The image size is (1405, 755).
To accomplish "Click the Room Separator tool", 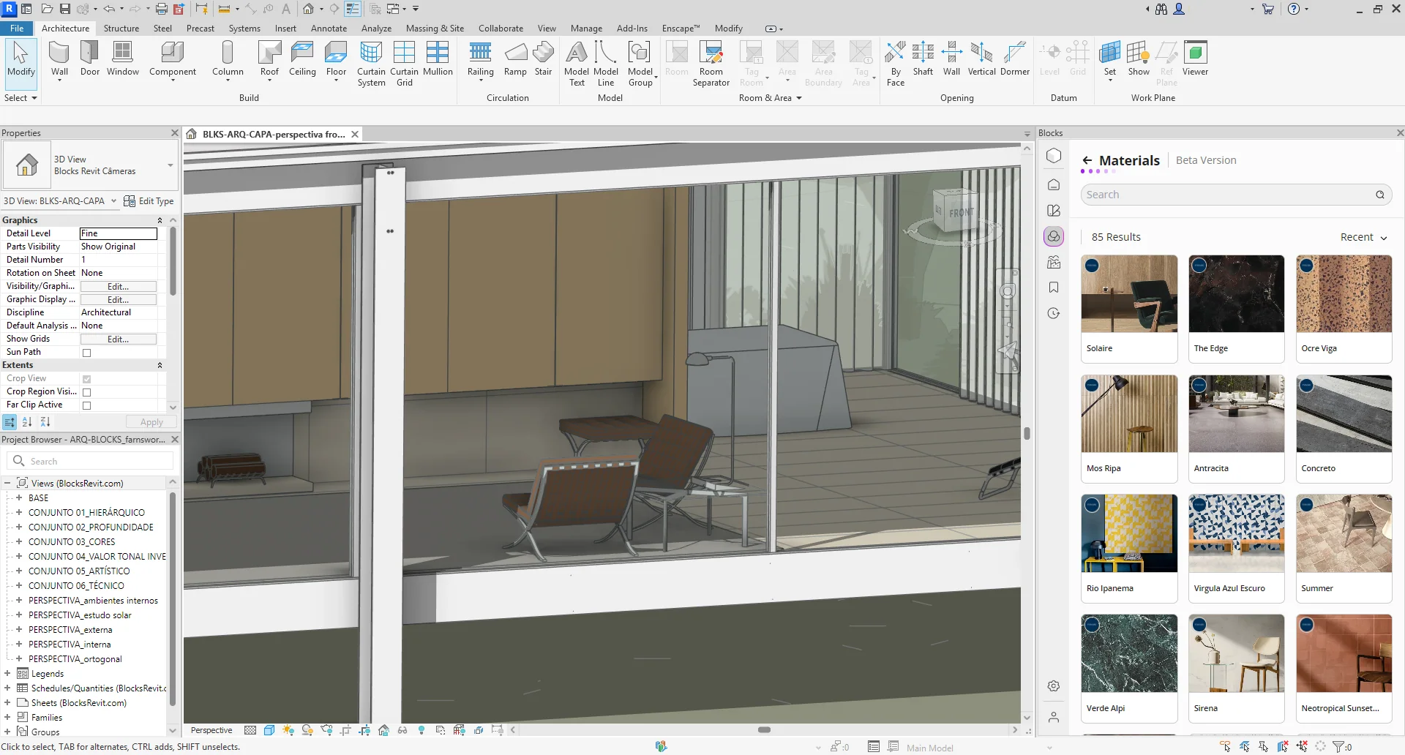I will [x=711, y=63].
